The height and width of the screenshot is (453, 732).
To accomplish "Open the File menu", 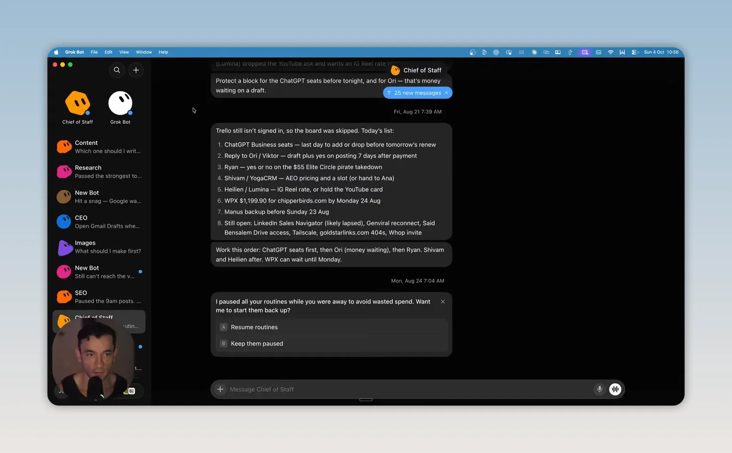I will [x=94, y=52].
